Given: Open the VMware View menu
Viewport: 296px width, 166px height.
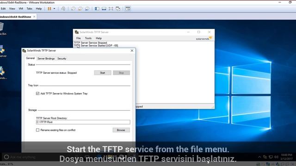Looking at the screenshot, I should pos(12,9).
